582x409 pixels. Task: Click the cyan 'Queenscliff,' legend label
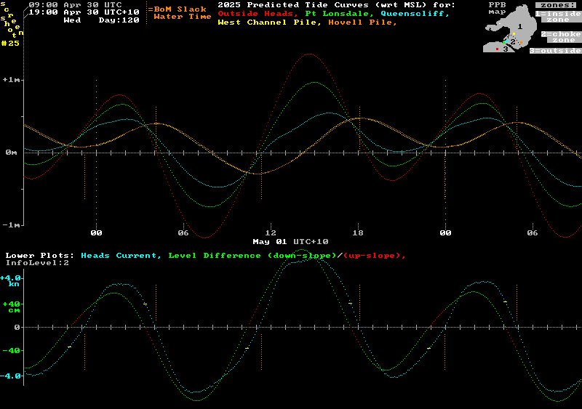[x=415, y=14]
